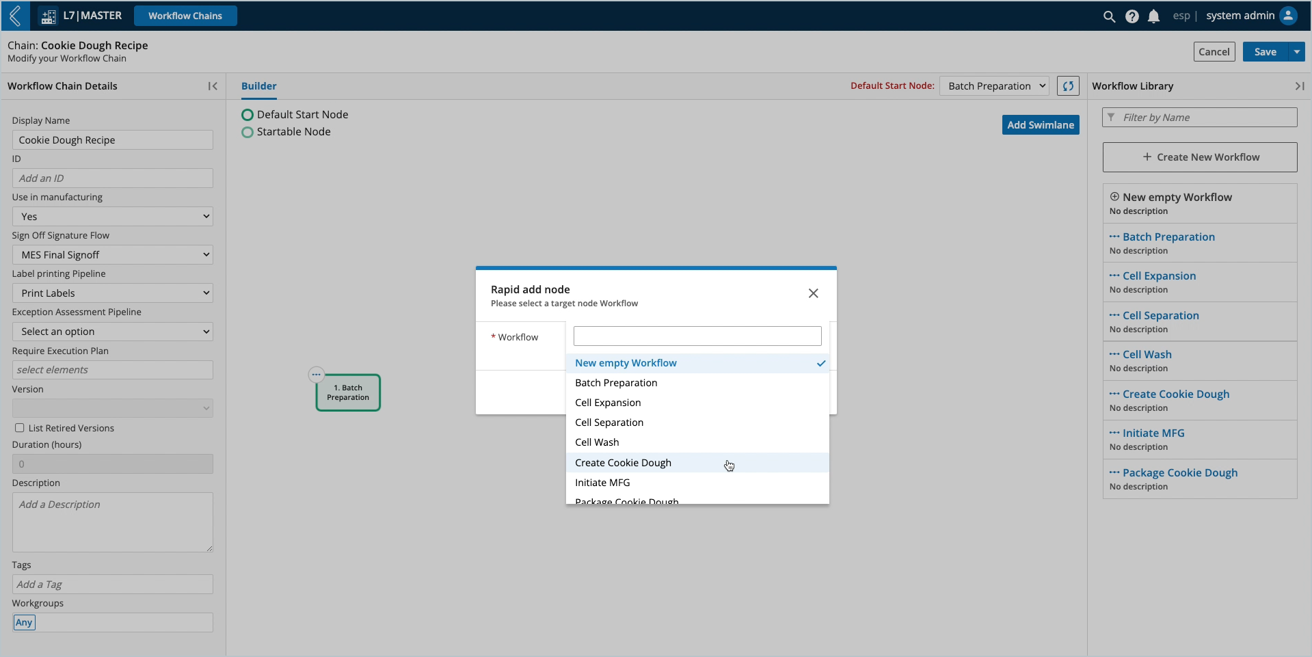Open the system admin user avatar
The image size is (1312, 657).
tap(1288, 16)
